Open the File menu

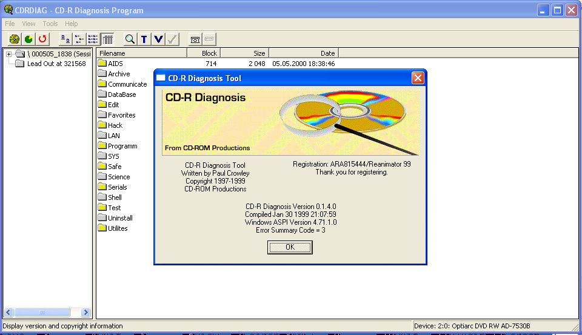[x=10, y=24]
